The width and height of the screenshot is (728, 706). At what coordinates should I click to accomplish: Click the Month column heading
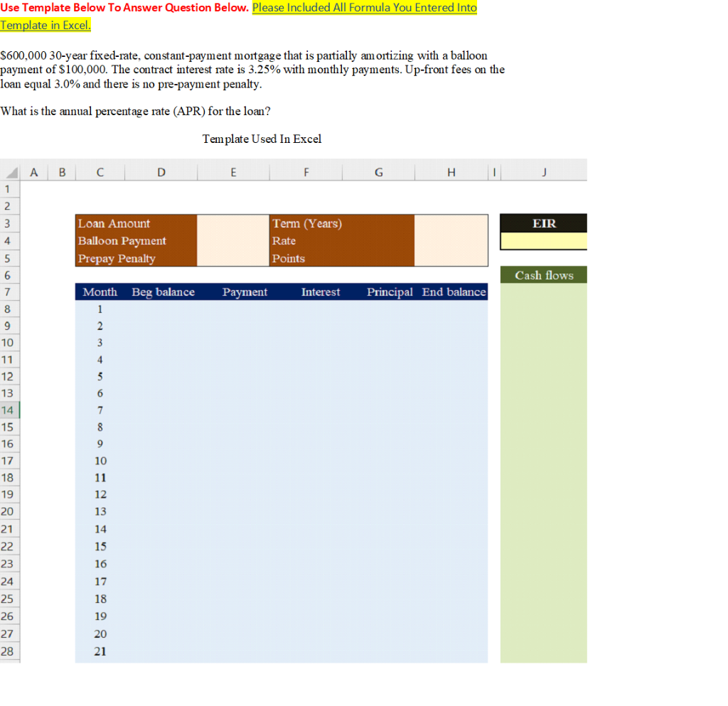(x=100, y=292)
